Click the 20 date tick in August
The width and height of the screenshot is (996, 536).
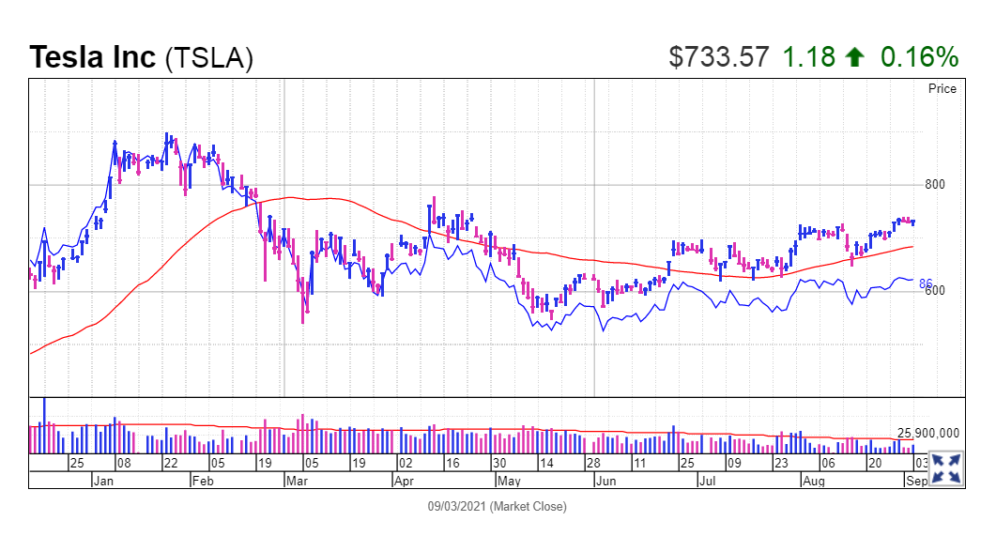click(x=875, y=463)
